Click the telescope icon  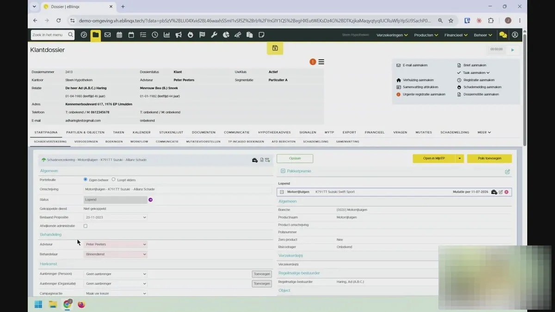[x=238, y=35]
